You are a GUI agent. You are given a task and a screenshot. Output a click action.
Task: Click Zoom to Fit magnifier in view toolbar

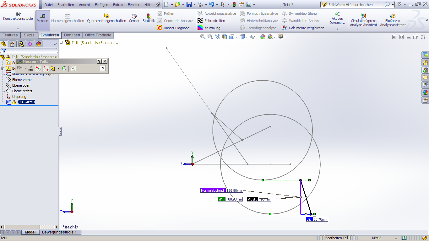pyautogui.click(x=203, y=37)
